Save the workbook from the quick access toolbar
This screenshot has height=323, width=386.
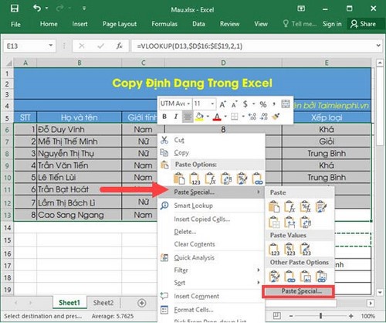[15, 8]
